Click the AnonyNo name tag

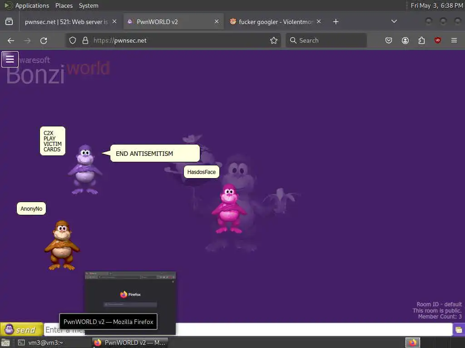click(31, 208)
